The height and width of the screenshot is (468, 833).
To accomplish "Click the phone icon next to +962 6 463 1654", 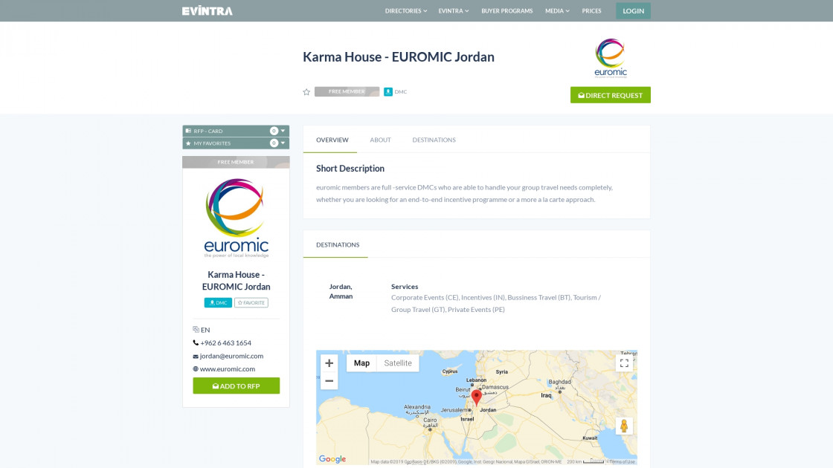I will coord(195,342).
